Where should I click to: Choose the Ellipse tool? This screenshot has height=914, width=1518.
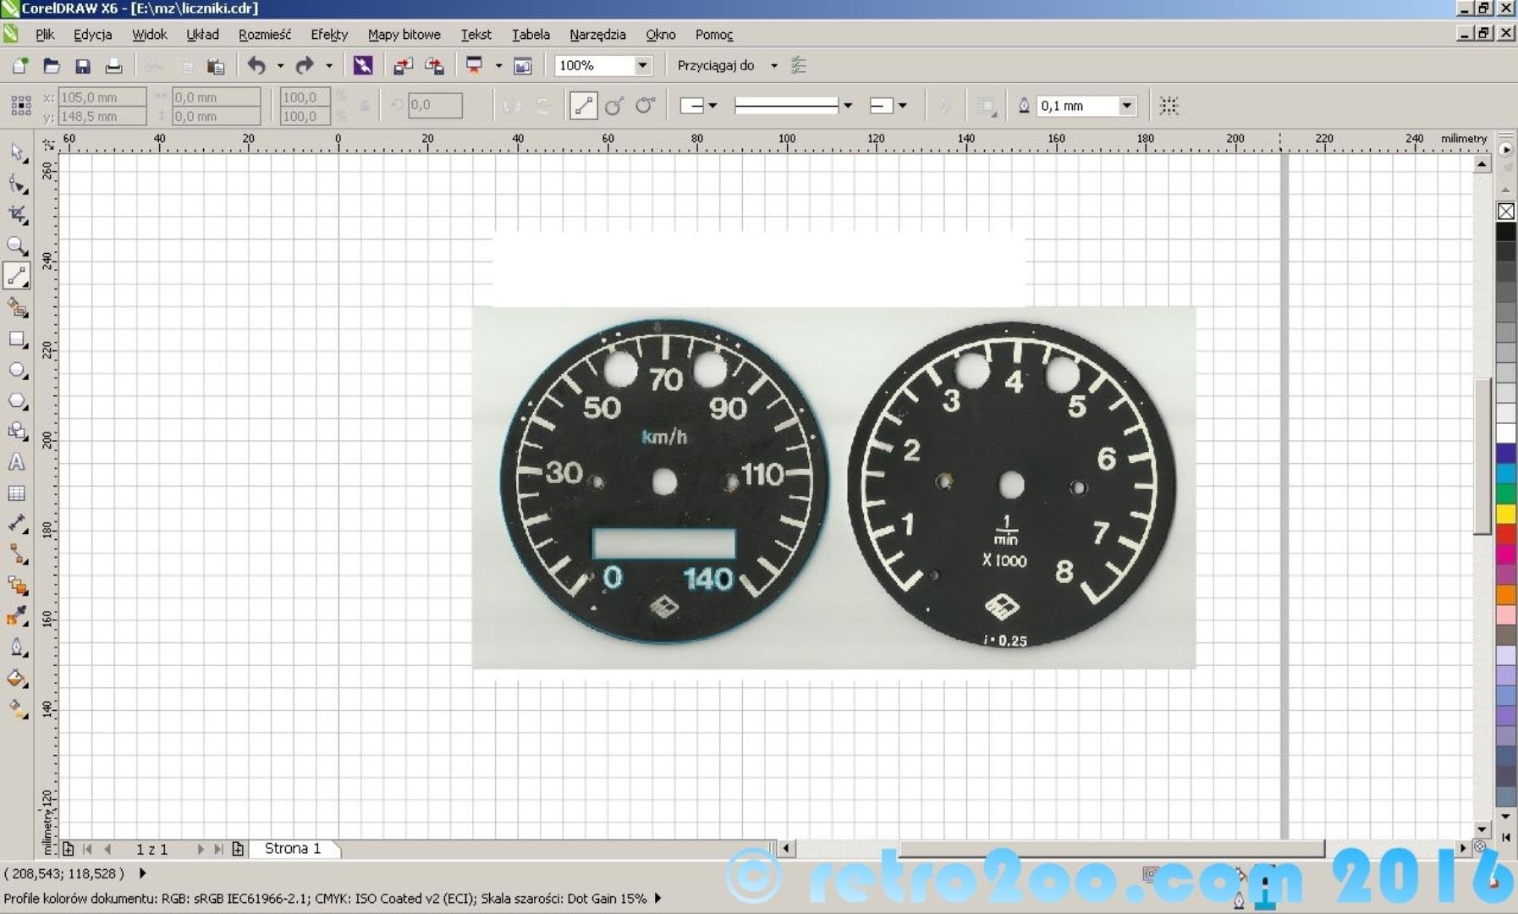point(17,371)
